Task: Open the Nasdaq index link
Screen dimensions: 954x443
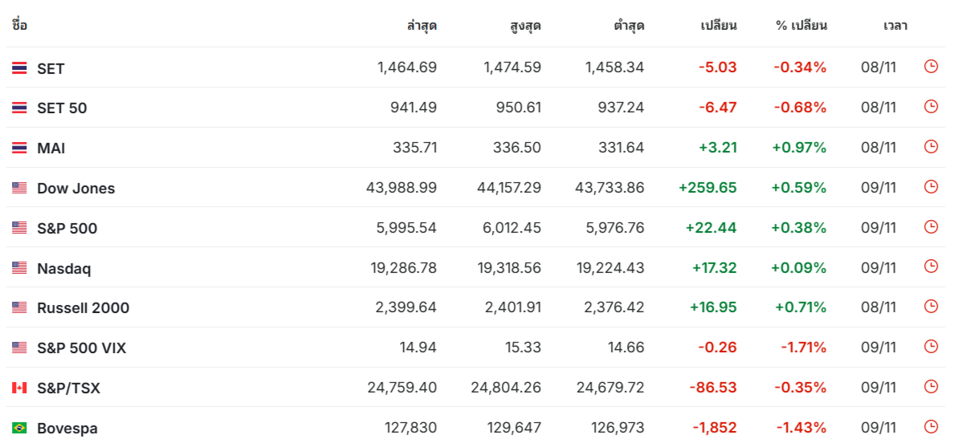Action: click(x=64, y=269)
